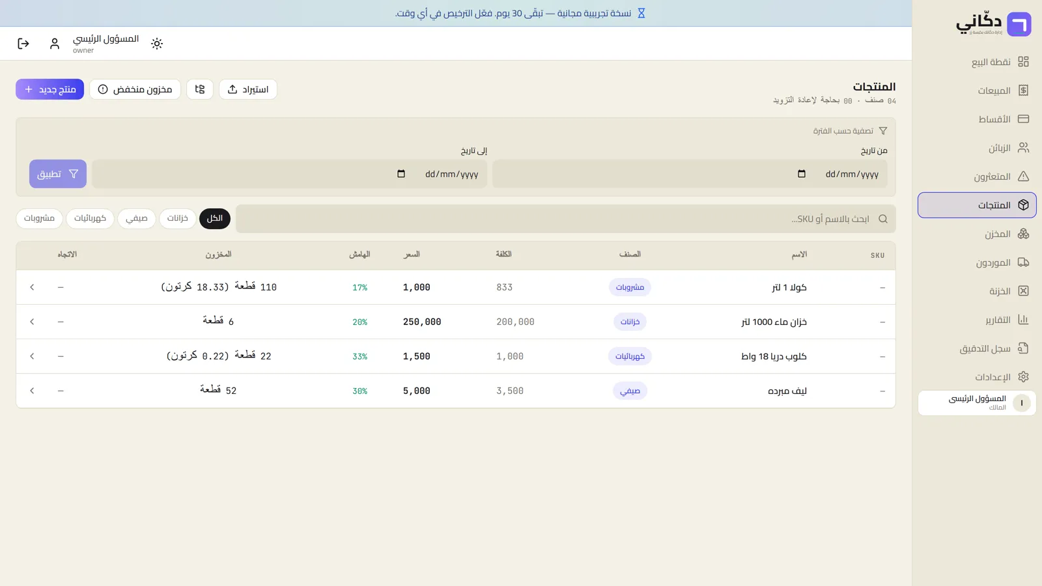Image resolution: width=1042 pixels, height=586 pixels.
Task: Open الأقساط in the sidebar
Action: (x=977, y=119)
